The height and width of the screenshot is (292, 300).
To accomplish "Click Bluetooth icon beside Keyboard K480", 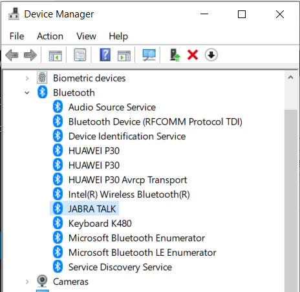I will 58,223.
